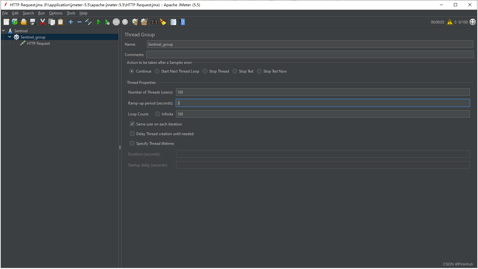Open the warning log indicator
478x269 pixels.
pyautogui.click(x=450, y=22)
